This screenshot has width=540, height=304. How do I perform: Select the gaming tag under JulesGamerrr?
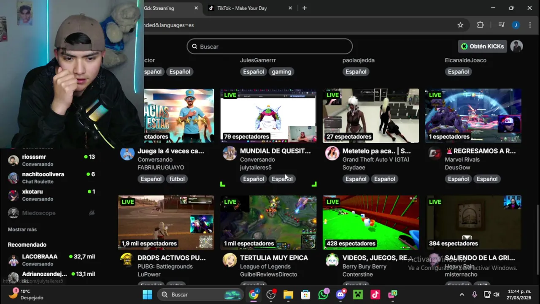pos(281,72)
